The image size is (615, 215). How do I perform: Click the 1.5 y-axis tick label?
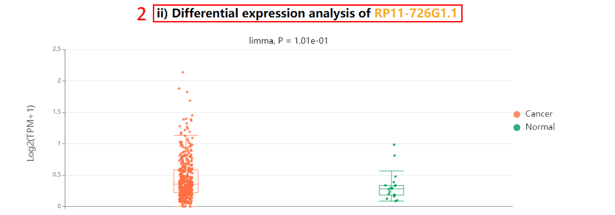pos(56,112)
